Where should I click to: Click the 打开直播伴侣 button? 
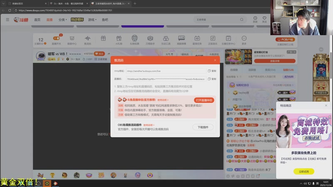click(204, 100)
